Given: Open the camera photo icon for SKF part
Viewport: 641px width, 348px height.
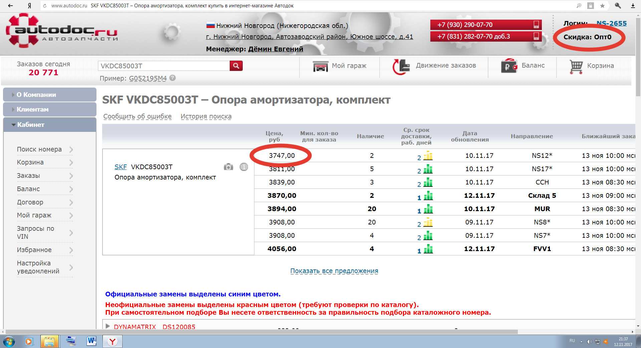Looking at the screenshot, I should (228, 167).
